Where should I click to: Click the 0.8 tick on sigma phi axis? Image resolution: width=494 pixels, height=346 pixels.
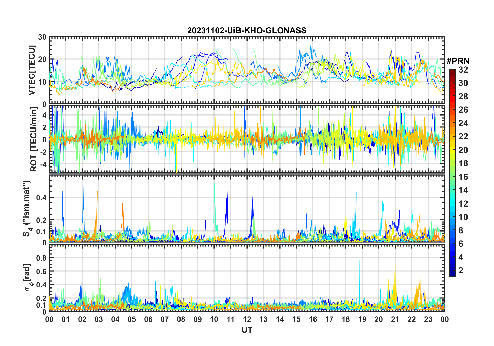tap(41, 258)
